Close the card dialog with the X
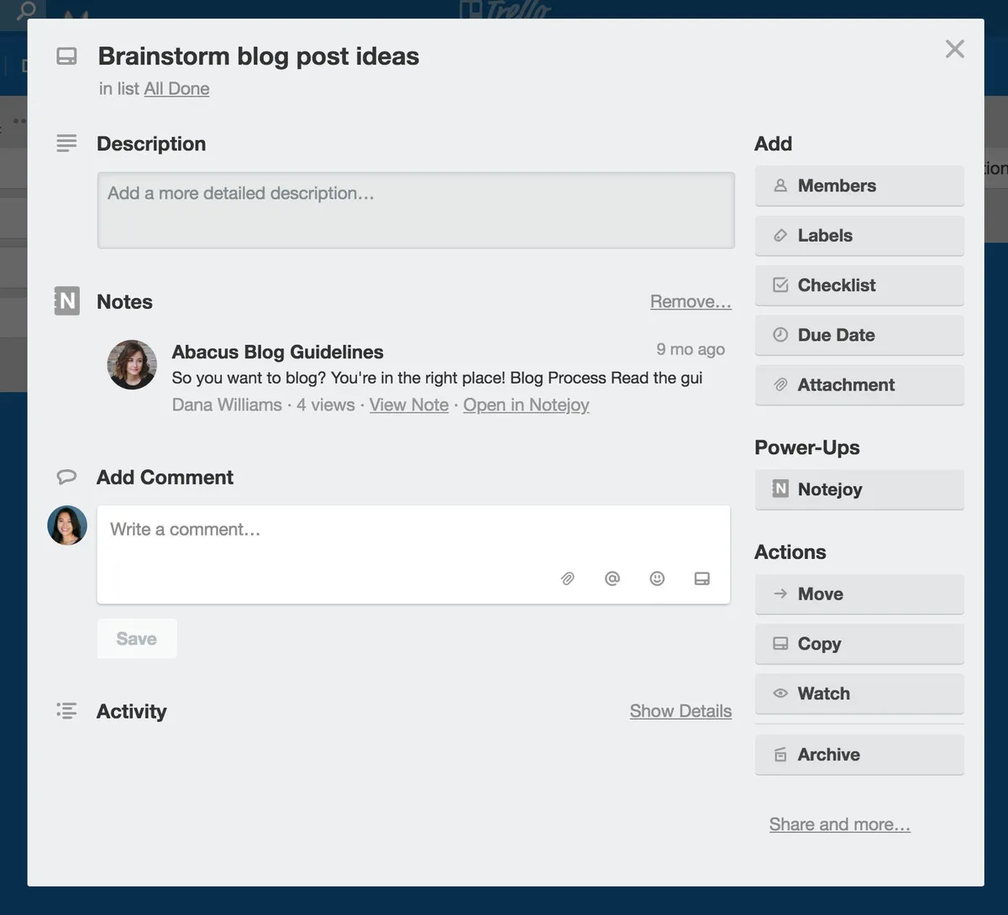1008x915 pixels. pyautogui.click(x=954, y=49)
